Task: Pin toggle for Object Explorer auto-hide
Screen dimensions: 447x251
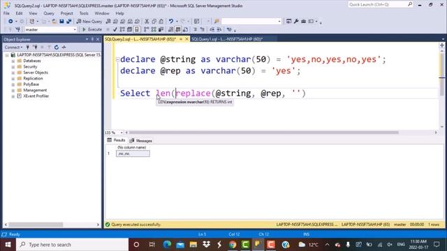Action: coord(92,39)
